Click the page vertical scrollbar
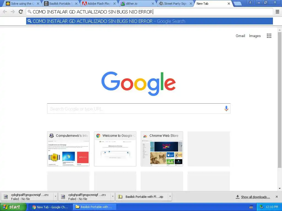 coord(280,100)
